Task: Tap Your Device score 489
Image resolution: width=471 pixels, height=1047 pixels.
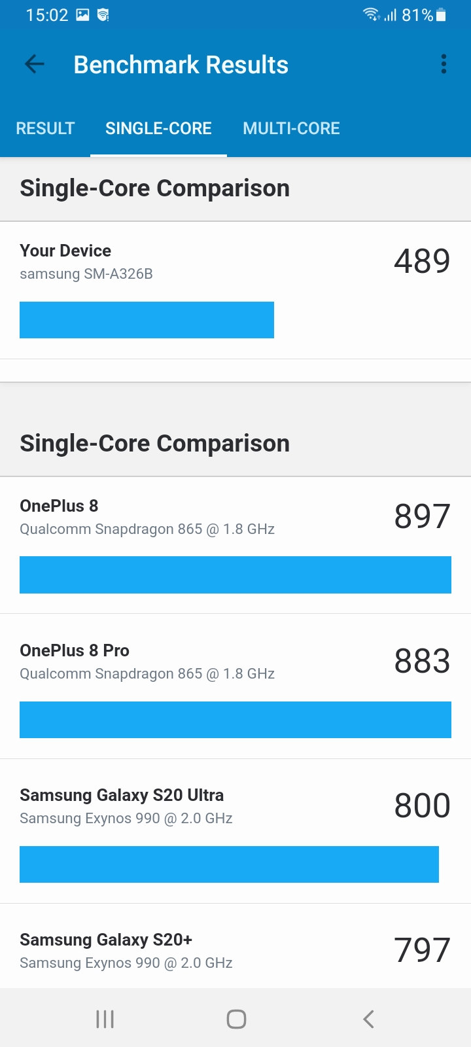Action: (x=422, y=261)
